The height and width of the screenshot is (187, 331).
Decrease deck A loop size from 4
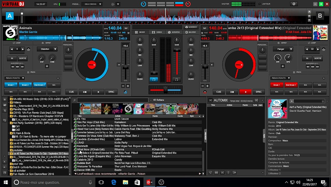[11, 49]
